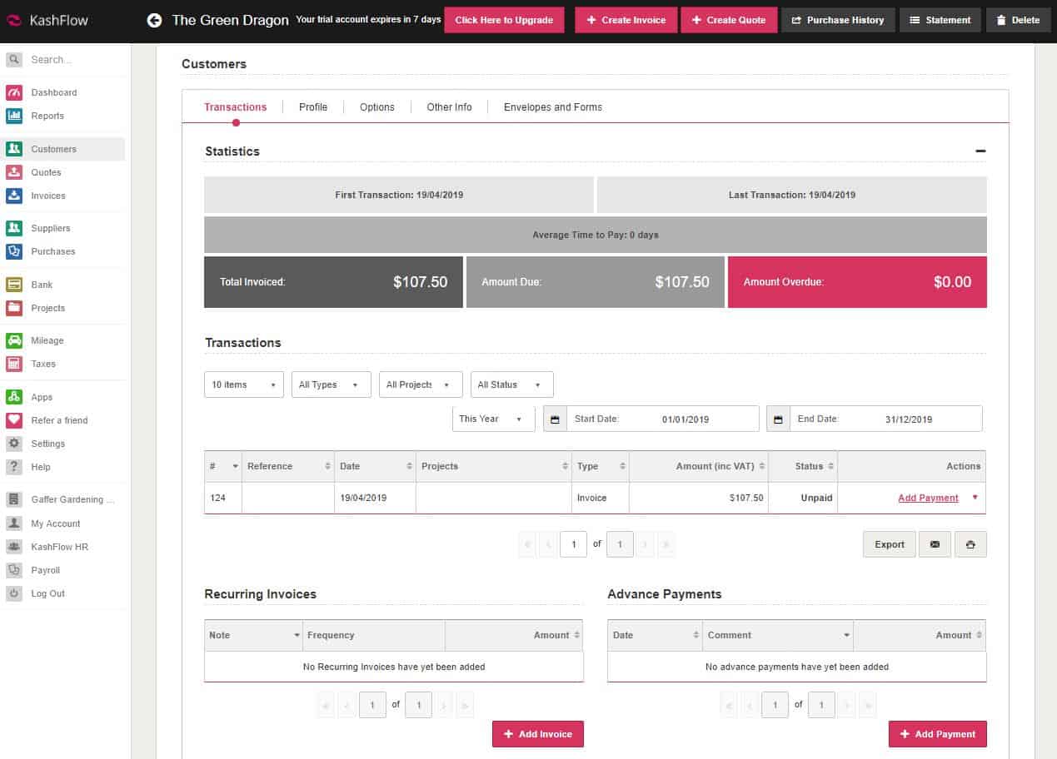Click the transactions page number box
Image resolution: width=1057 pixels, height=759 pixels.
coord(574,544)
